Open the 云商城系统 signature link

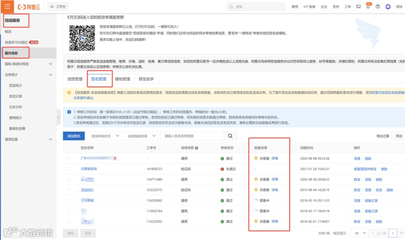(89, 169)
